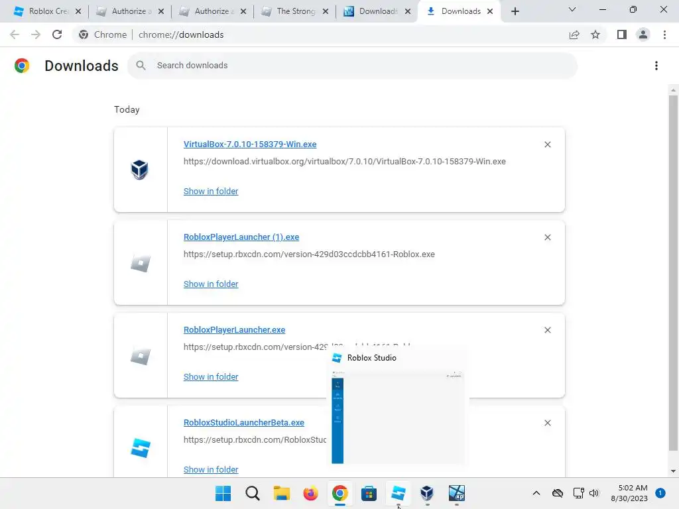Show RobloxStudioLauncherBeta.exe in folder
Viewport: 679px width, 509px height.
(x=211, y=470)
